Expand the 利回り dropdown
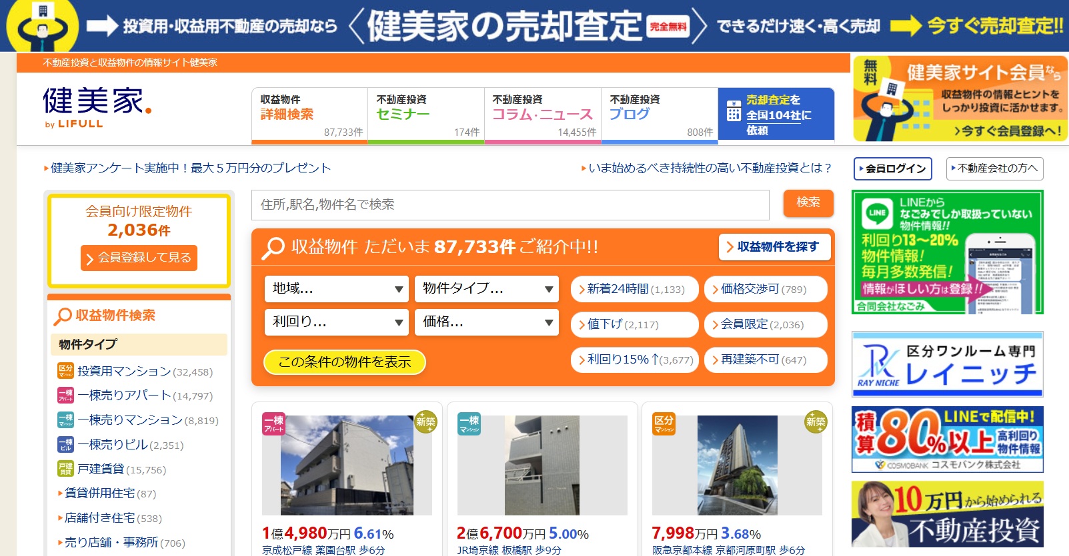This screenshot has width=1069, height=556. [336, 322]
